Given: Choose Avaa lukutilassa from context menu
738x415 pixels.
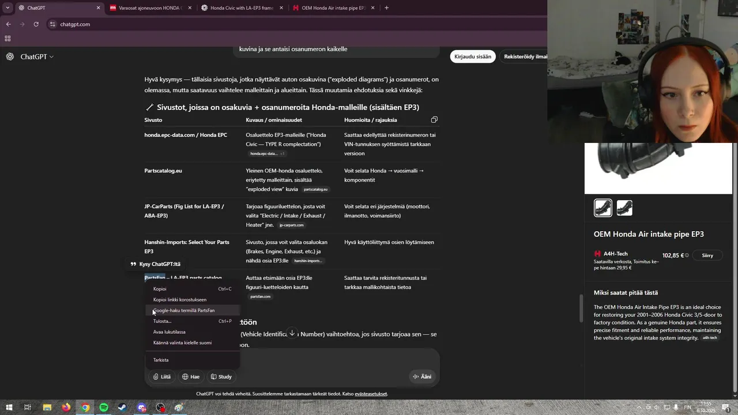Looking at the screenshot, I should click(x=192, y=332).
